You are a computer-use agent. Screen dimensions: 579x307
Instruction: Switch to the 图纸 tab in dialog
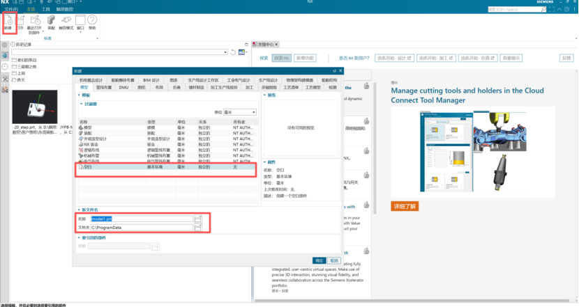142,88
